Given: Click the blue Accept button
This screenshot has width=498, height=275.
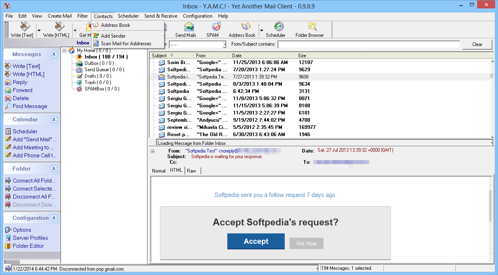Looking at the screenshot, I should tap(256, 241).
